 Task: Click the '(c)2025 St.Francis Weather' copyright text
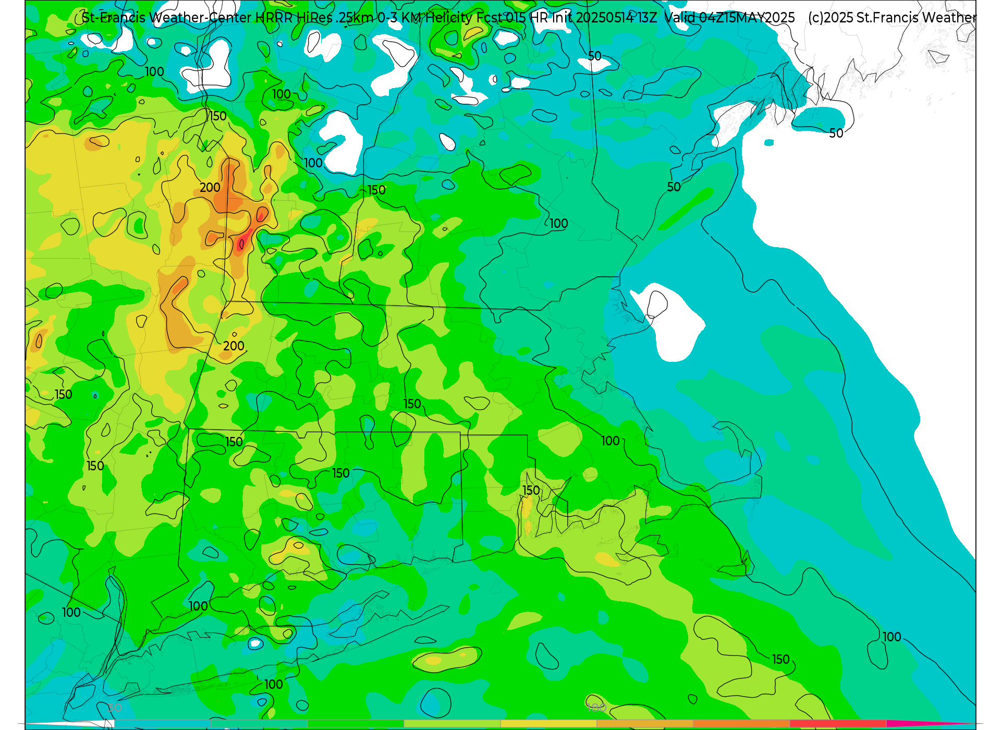coord(892,18)
